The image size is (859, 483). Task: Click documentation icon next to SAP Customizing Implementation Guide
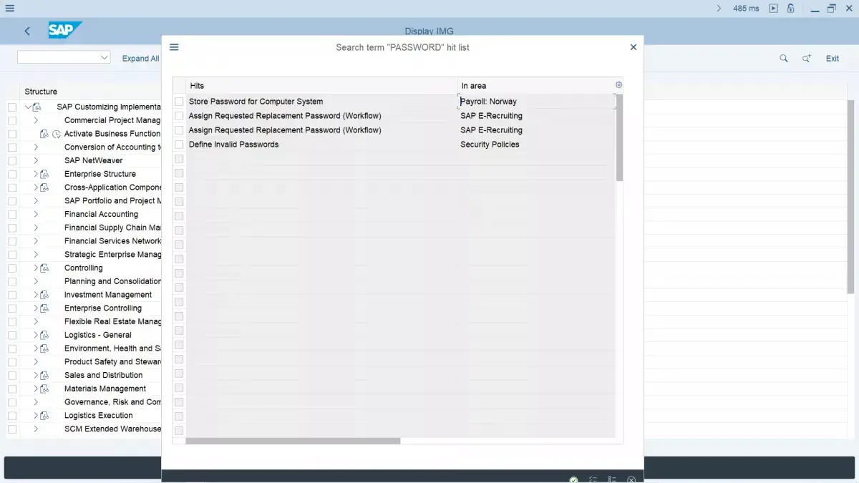[37, 107]
